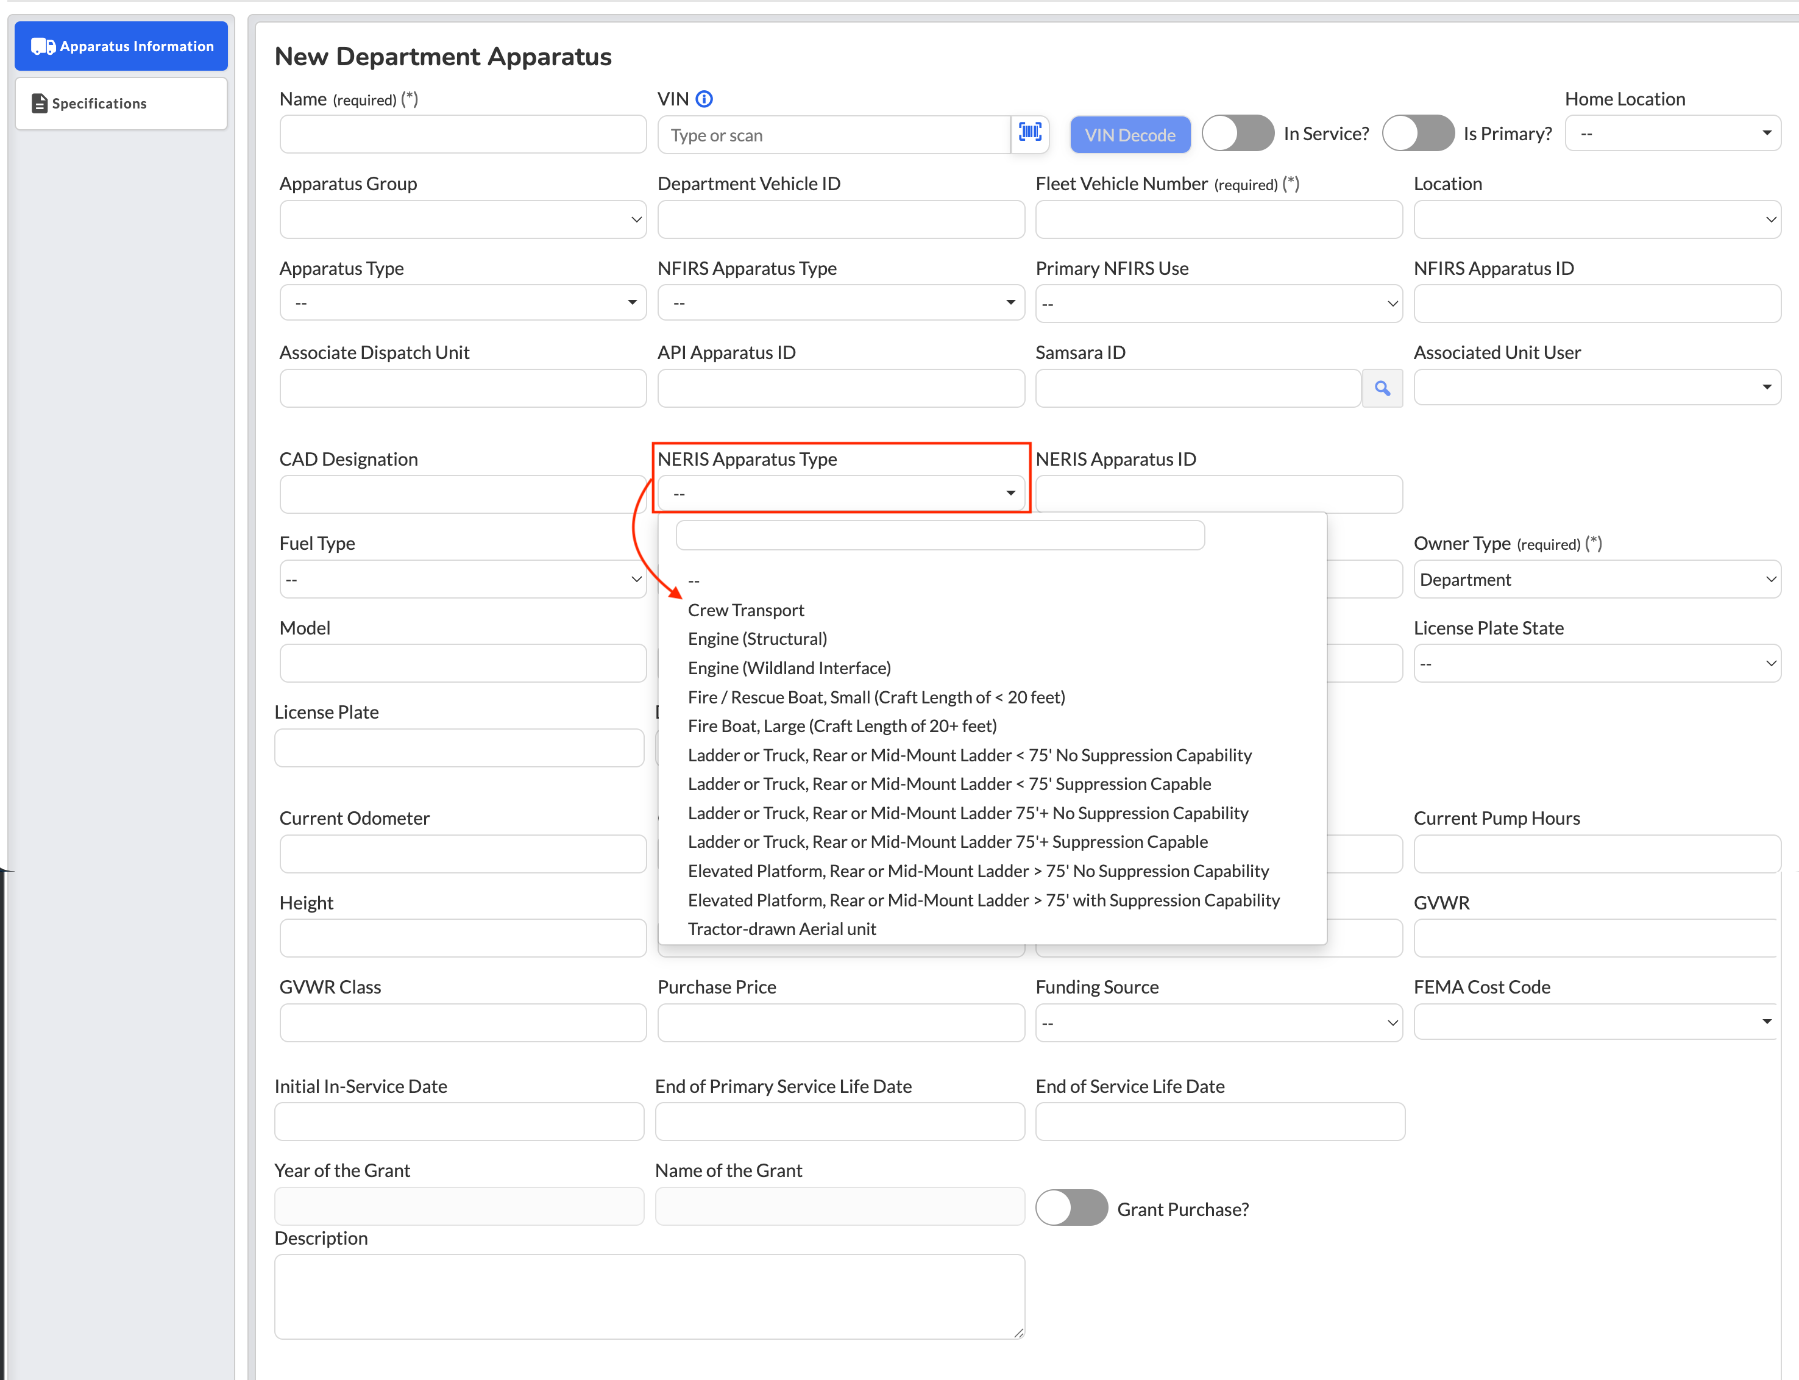Open the Specifications tab
Viewport: 1799px width, 1380px height.
[x=121, y=104]
